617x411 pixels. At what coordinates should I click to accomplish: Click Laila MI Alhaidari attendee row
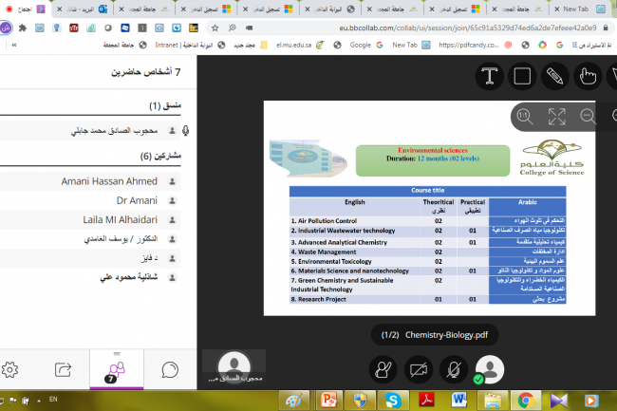(90, 220)
